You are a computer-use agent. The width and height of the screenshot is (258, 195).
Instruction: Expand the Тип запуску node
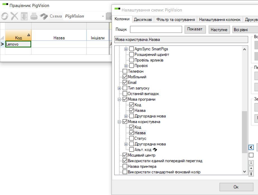pos(119,88)
